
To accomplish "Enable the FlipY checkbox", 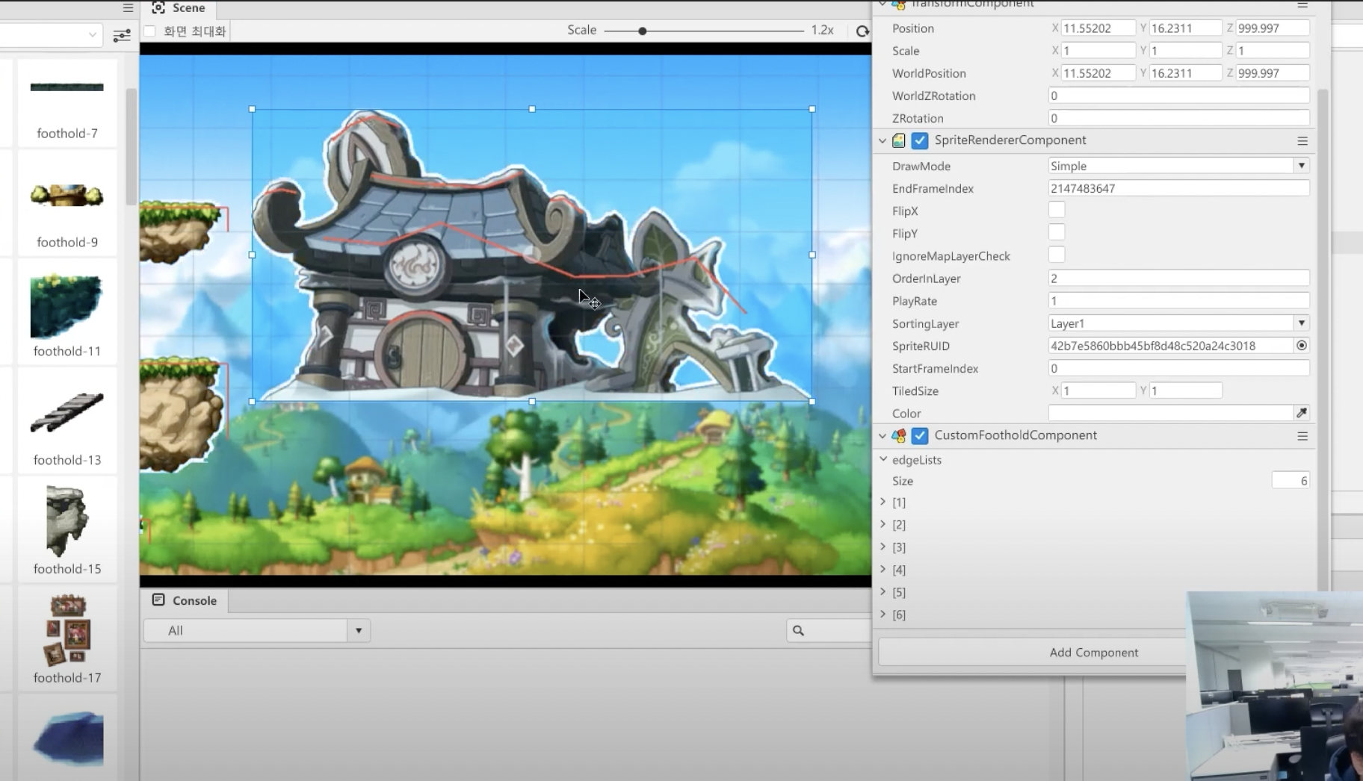I will (1057, 233).
